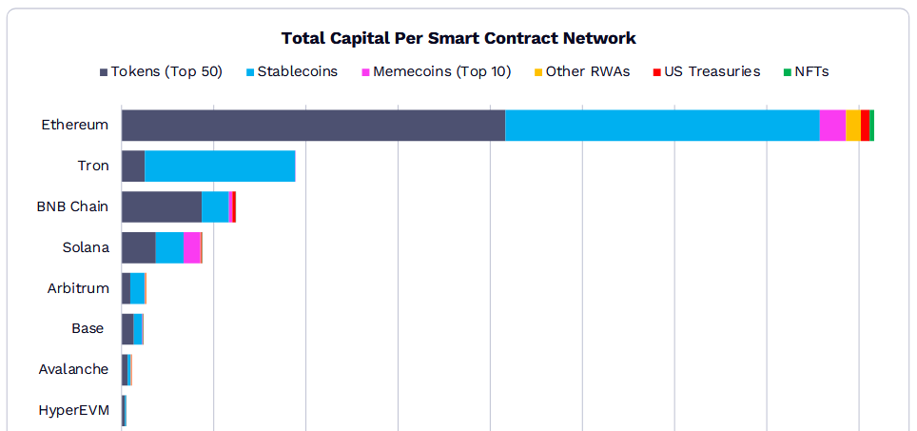The image size is (917, 431).
Task: Select Ethereum's pink Memecoins bar segment
Action: point(832,126)
